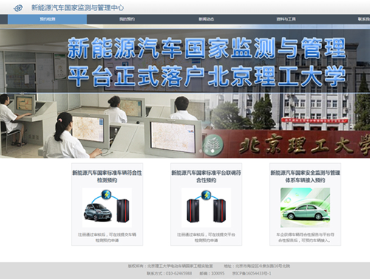Go to the 新闻动态 navigation tab

point(206,19)
